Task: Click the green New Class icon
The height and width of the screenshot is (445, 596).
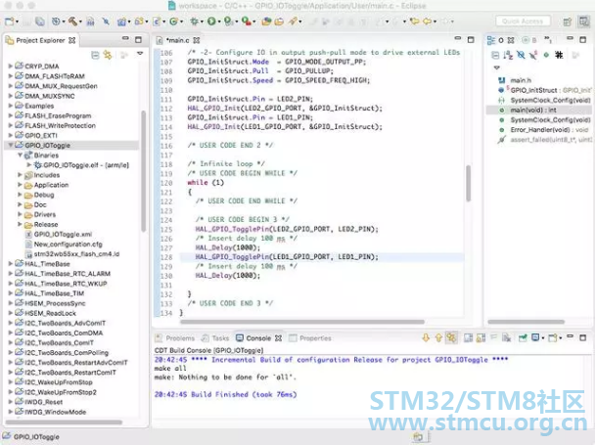Action: click(x=173, y=22)
